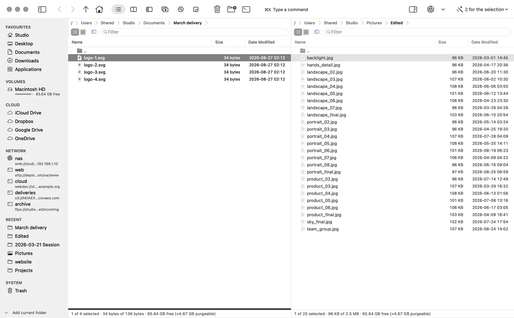Go up to the parent folder arrow
The height and width of the screenshot is (318, 514).
tap(86, 9)
